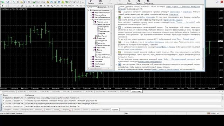The width and height of the screenshot is (224, 126).
Task: Open the Обзор рынка help page
Action: tap(102, 36)
